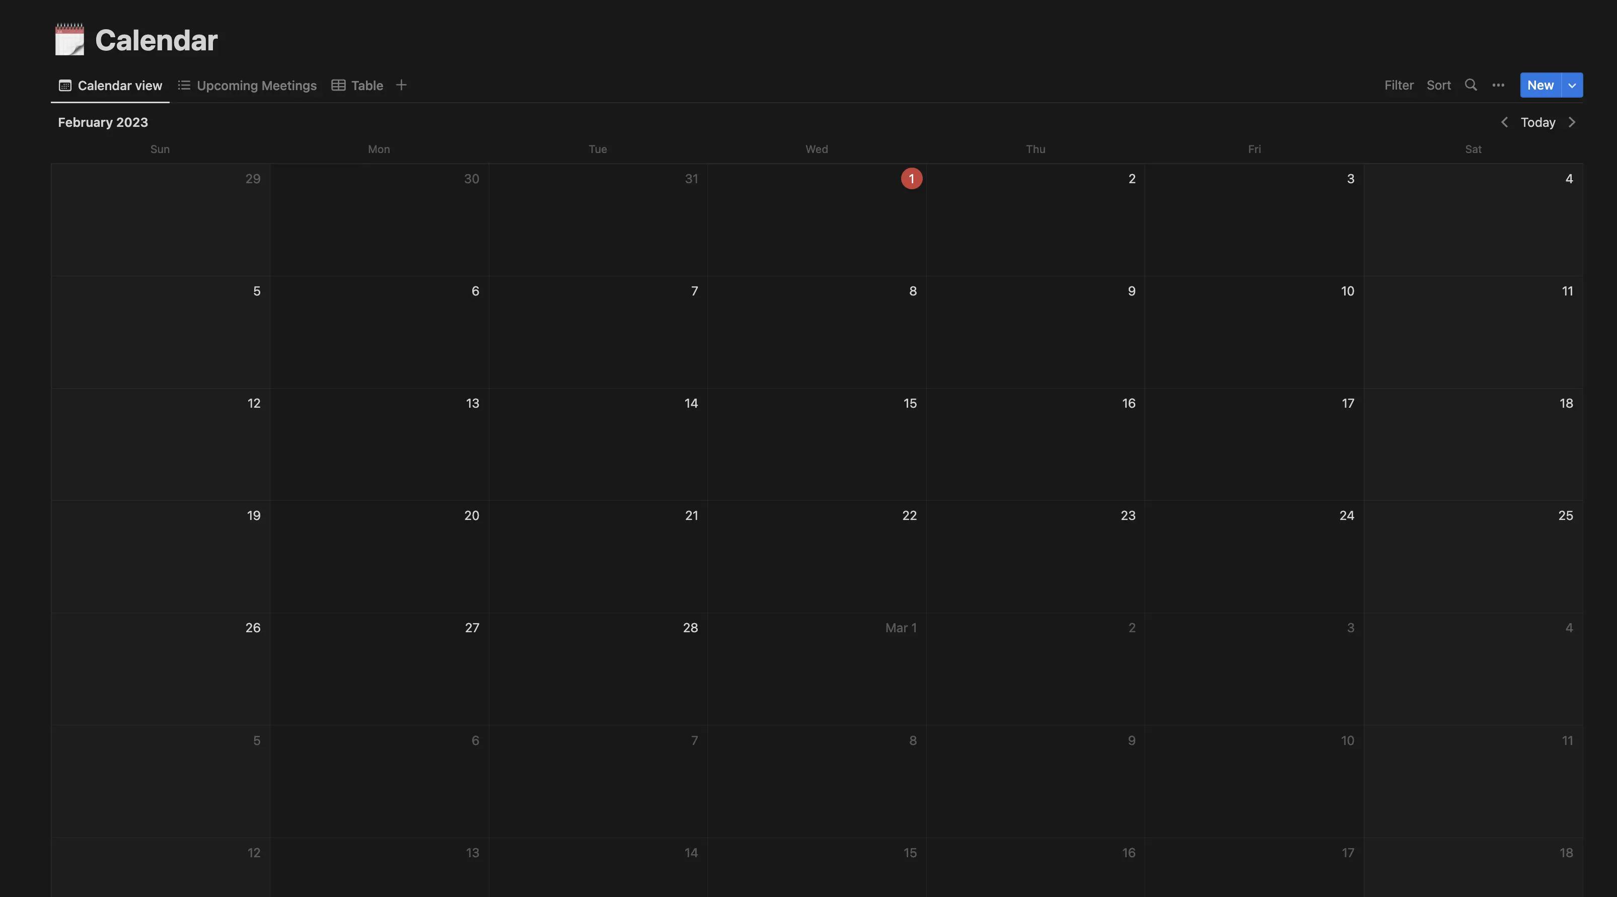The image size is (1617, 897).
Task: Click the Upcoming Meetings list icon
Action: (183, 86)
